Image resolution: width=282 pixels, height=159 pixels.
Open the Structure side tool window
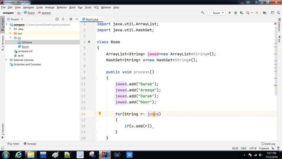click(x=3, y=43)
